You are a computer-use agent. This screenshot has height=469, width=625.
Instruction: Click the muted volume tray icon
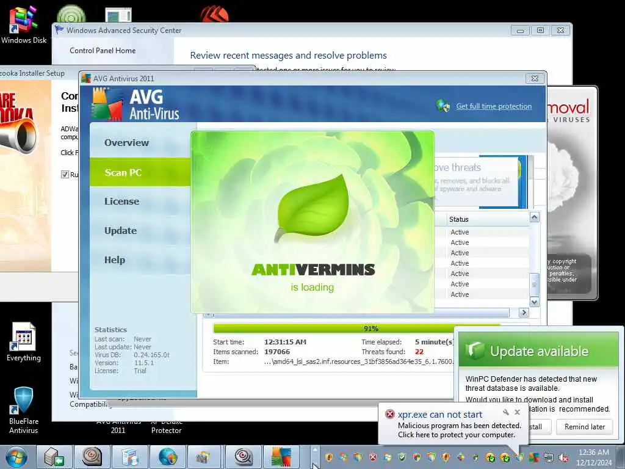pos(563,458)
